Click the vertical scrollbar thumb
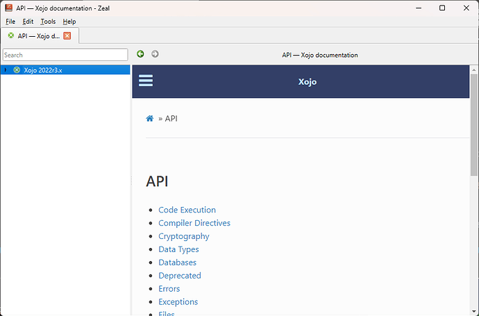 click(474, 125)
